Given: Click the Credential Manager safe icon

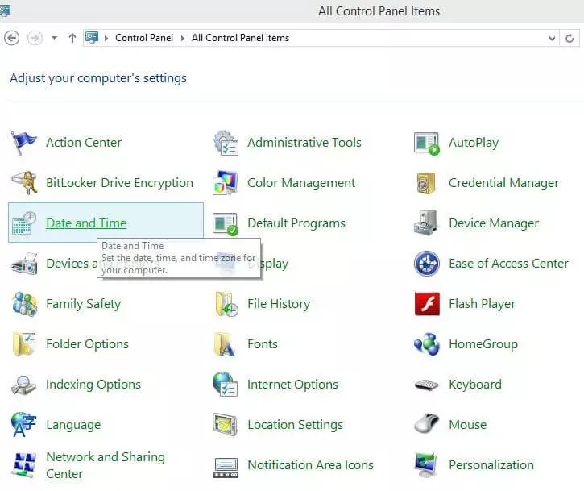Looking at the screenshot, I should (x=426, y=183).
